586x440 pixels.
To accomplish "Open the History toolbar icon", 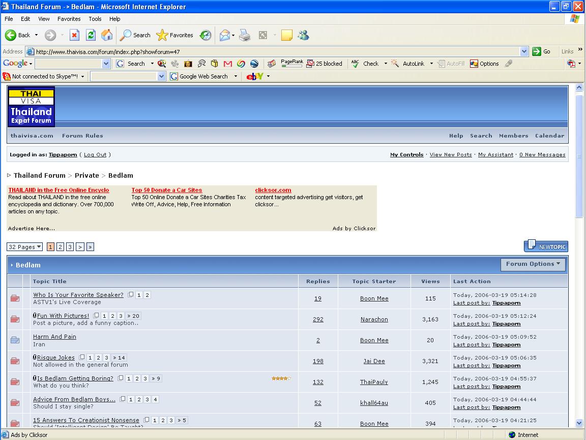I will click(x=206, y=35).
